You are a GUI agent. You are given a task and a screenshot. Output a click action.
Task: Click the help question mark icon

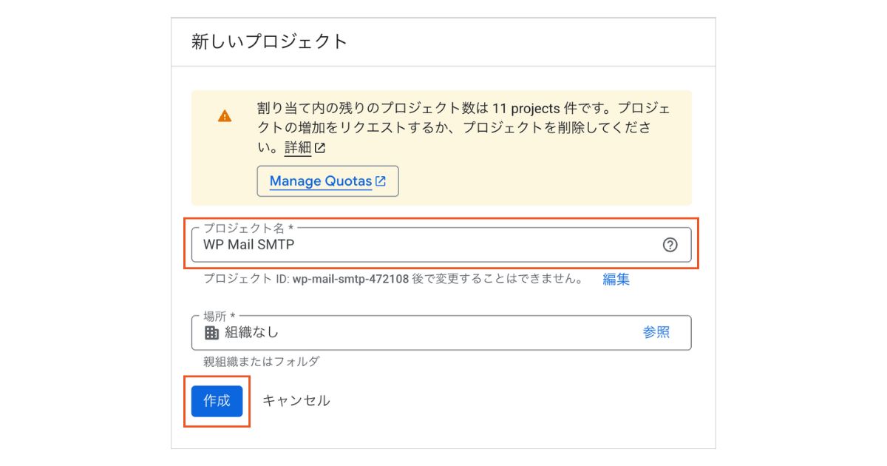coord(670,246)
